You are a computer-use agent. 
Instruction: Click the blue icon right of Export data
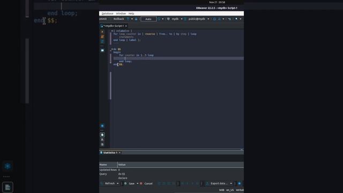coord(240,183)
